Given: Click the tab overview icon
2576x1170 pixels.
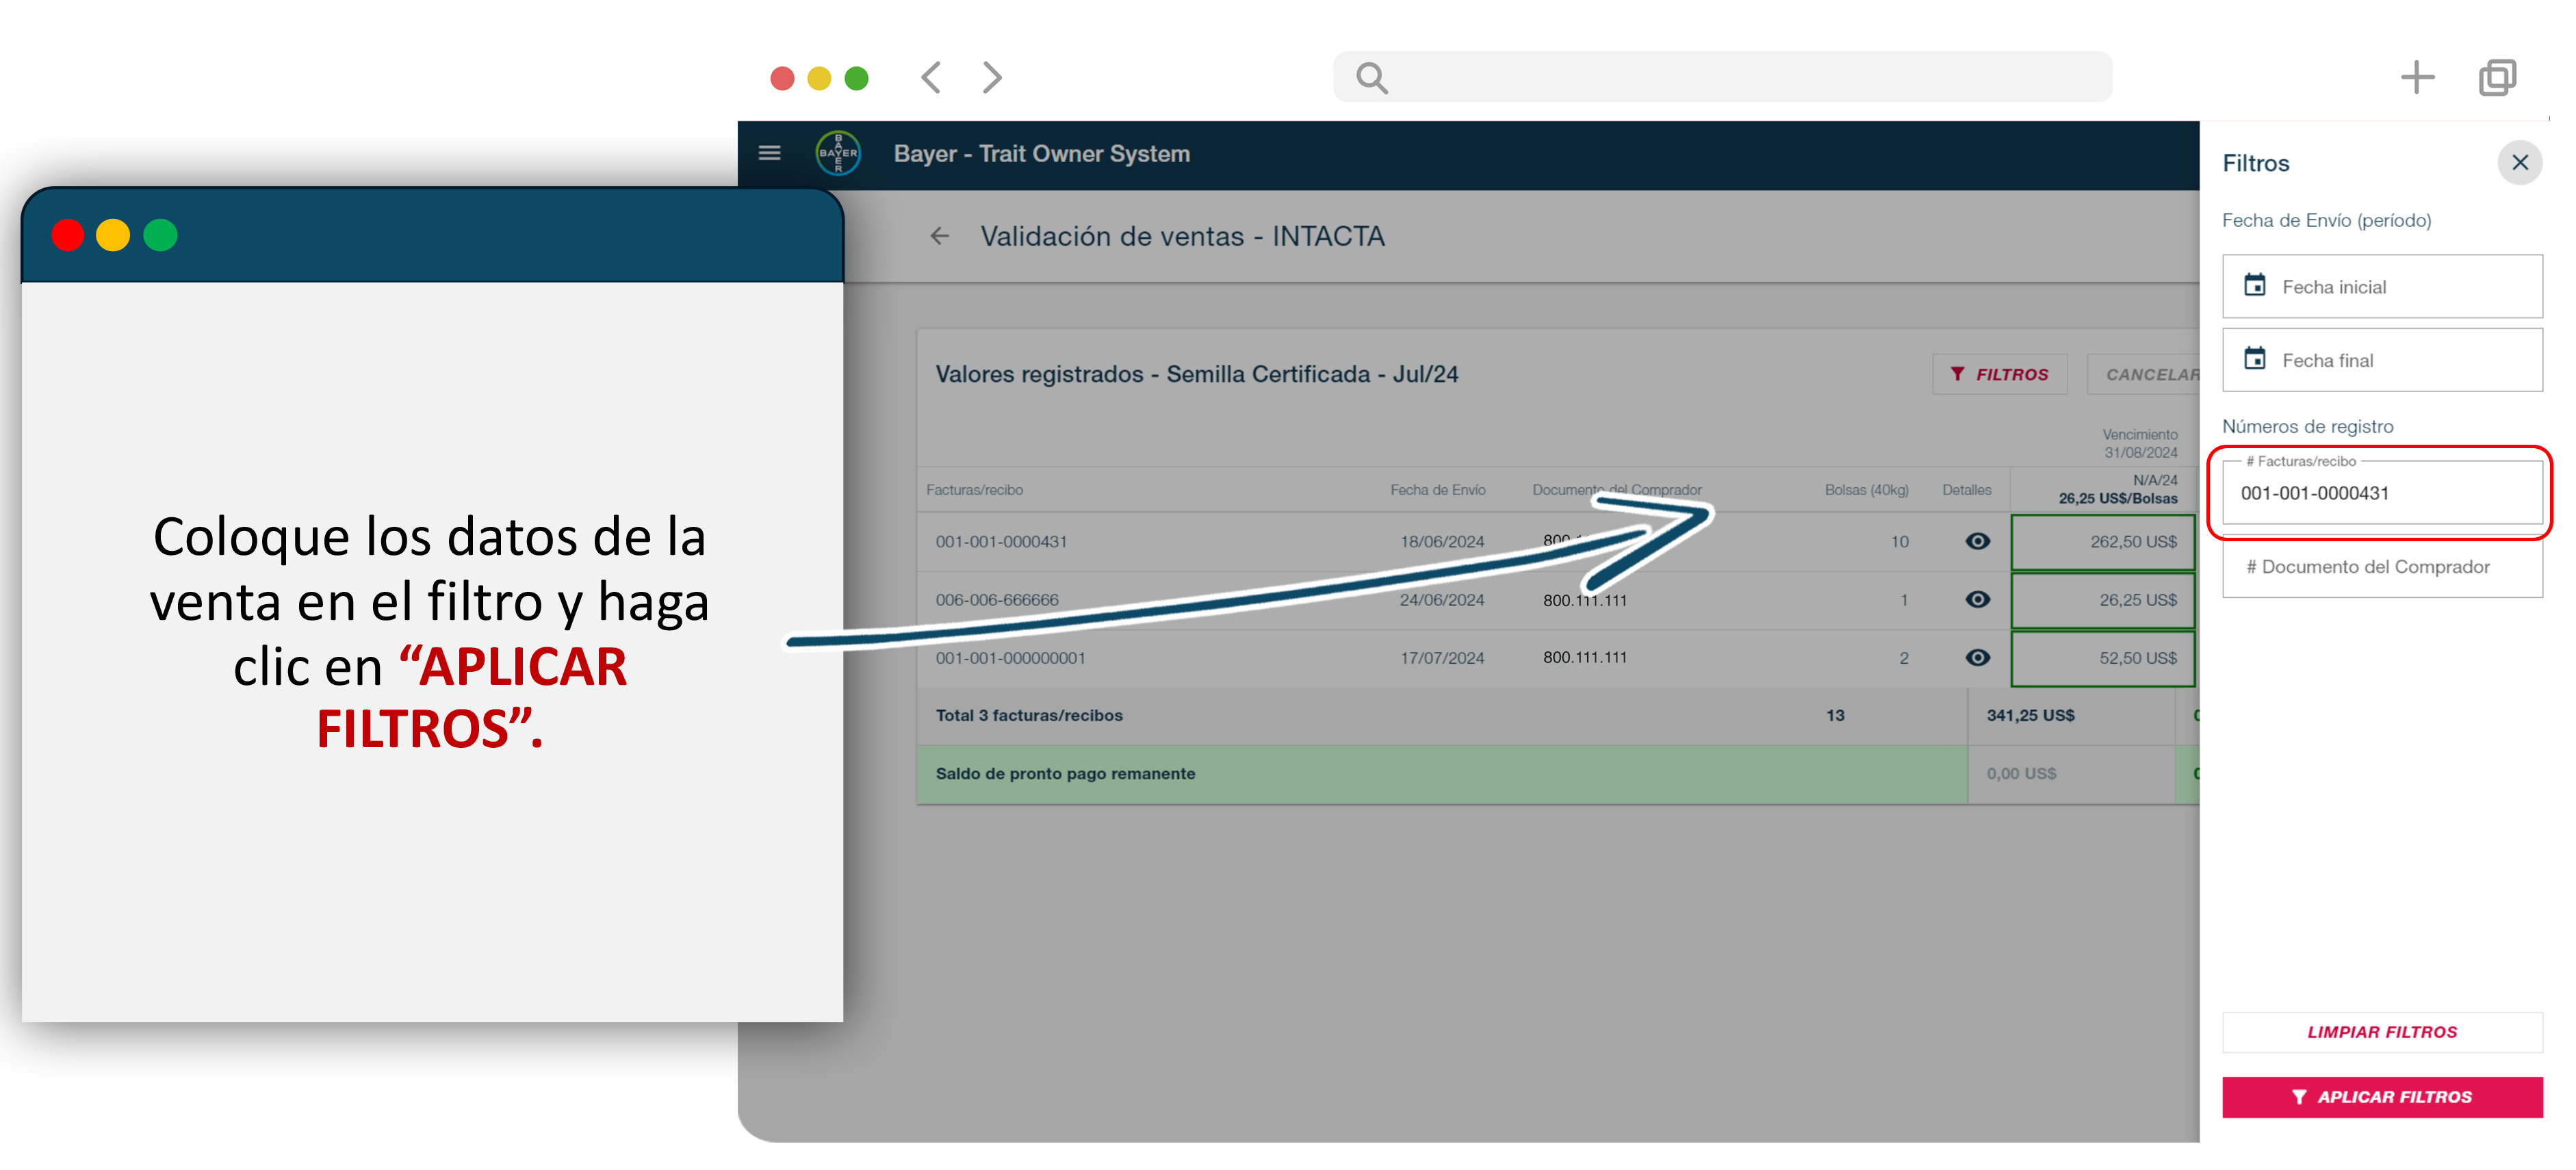Looking at the screenshot, I should click(x=2497, y=77).
